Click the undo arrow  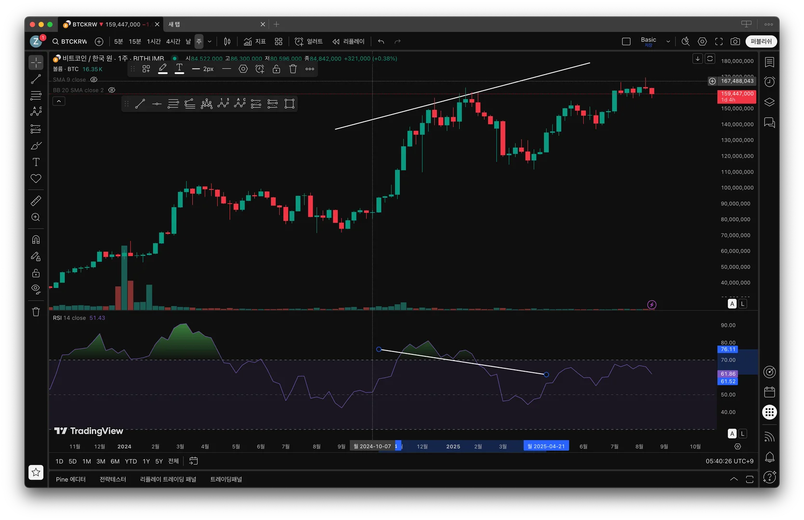pos(381,41)
